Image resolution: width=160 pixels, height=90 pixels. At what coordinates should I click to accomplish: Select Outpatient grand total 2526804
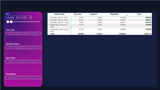point(122,34)
